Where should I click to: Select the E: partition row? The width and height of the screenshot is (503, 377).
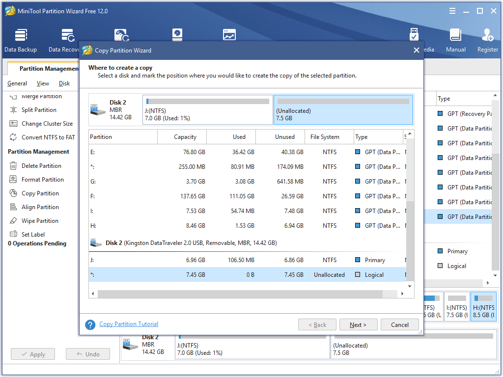pyautogui.click(x=248, y=152)
